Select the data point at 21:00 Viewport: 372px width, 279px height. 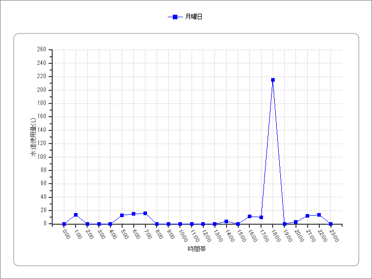click(308, 216)
